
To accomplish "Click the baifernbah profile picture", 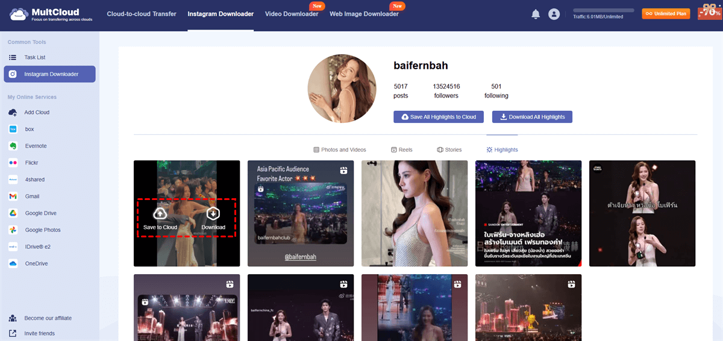I will tap(342, 88).
